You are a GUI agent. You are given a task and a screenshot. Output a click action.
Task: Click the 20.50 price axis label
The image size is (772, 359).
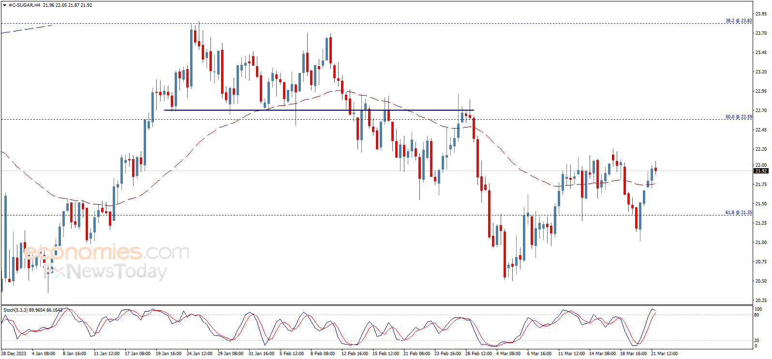click(x=761, y=281)
